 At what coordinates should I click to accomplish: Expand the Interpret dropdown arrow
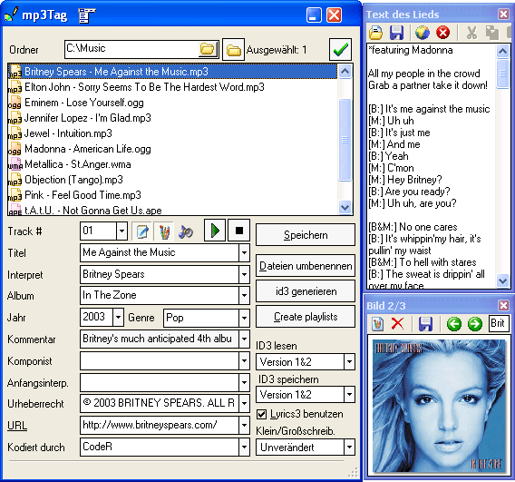[x=244, y=274]
